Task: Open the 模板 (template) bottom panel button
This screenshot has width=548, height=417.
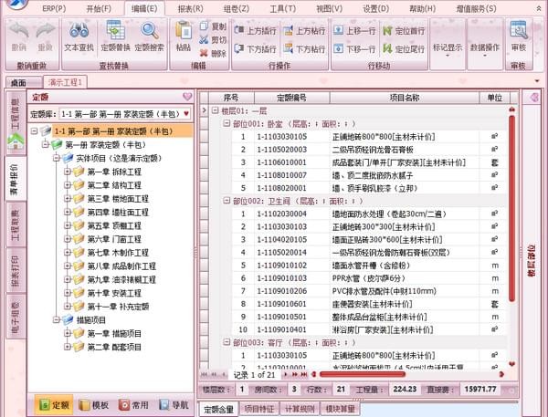Action: (x=94, y=405)
